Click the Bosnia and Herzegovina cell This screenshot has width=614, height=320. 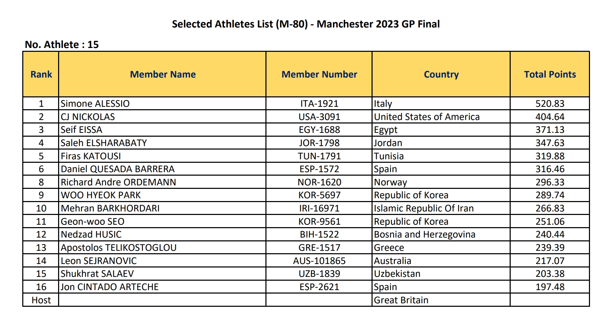[x=441, y=234]
